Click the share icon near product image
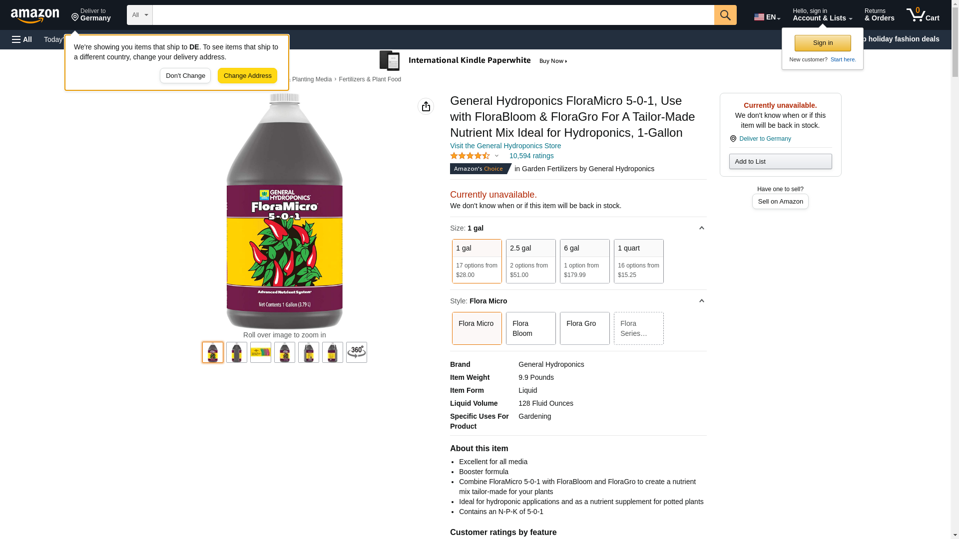Image resolution: width=959 pixels, height=539 pixels. point(426,106)
